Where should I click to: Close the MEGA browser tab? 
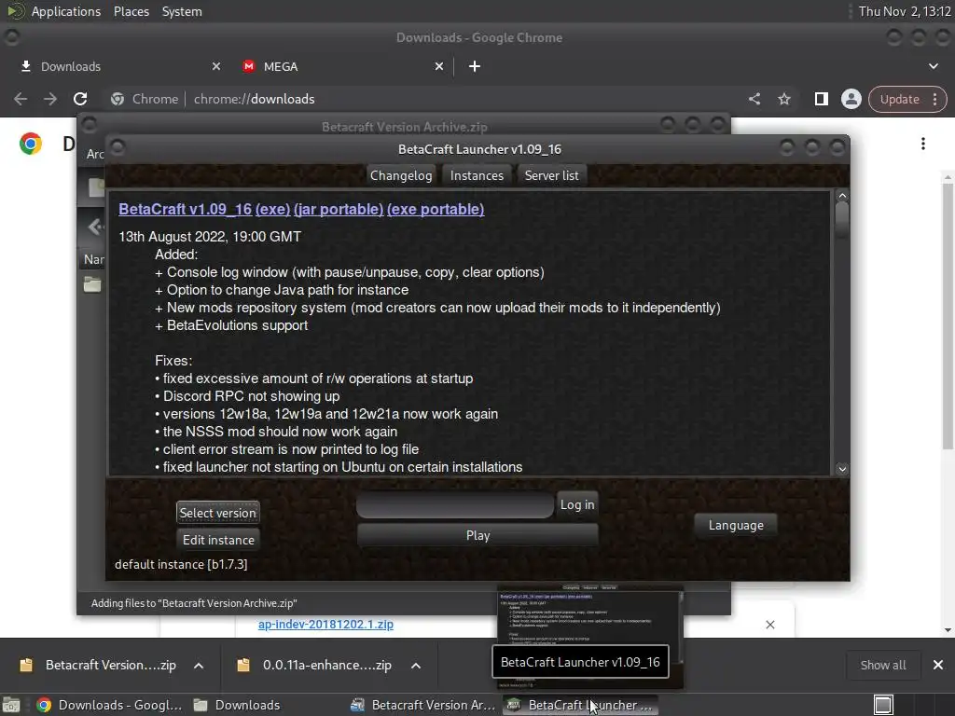point(439,66)
